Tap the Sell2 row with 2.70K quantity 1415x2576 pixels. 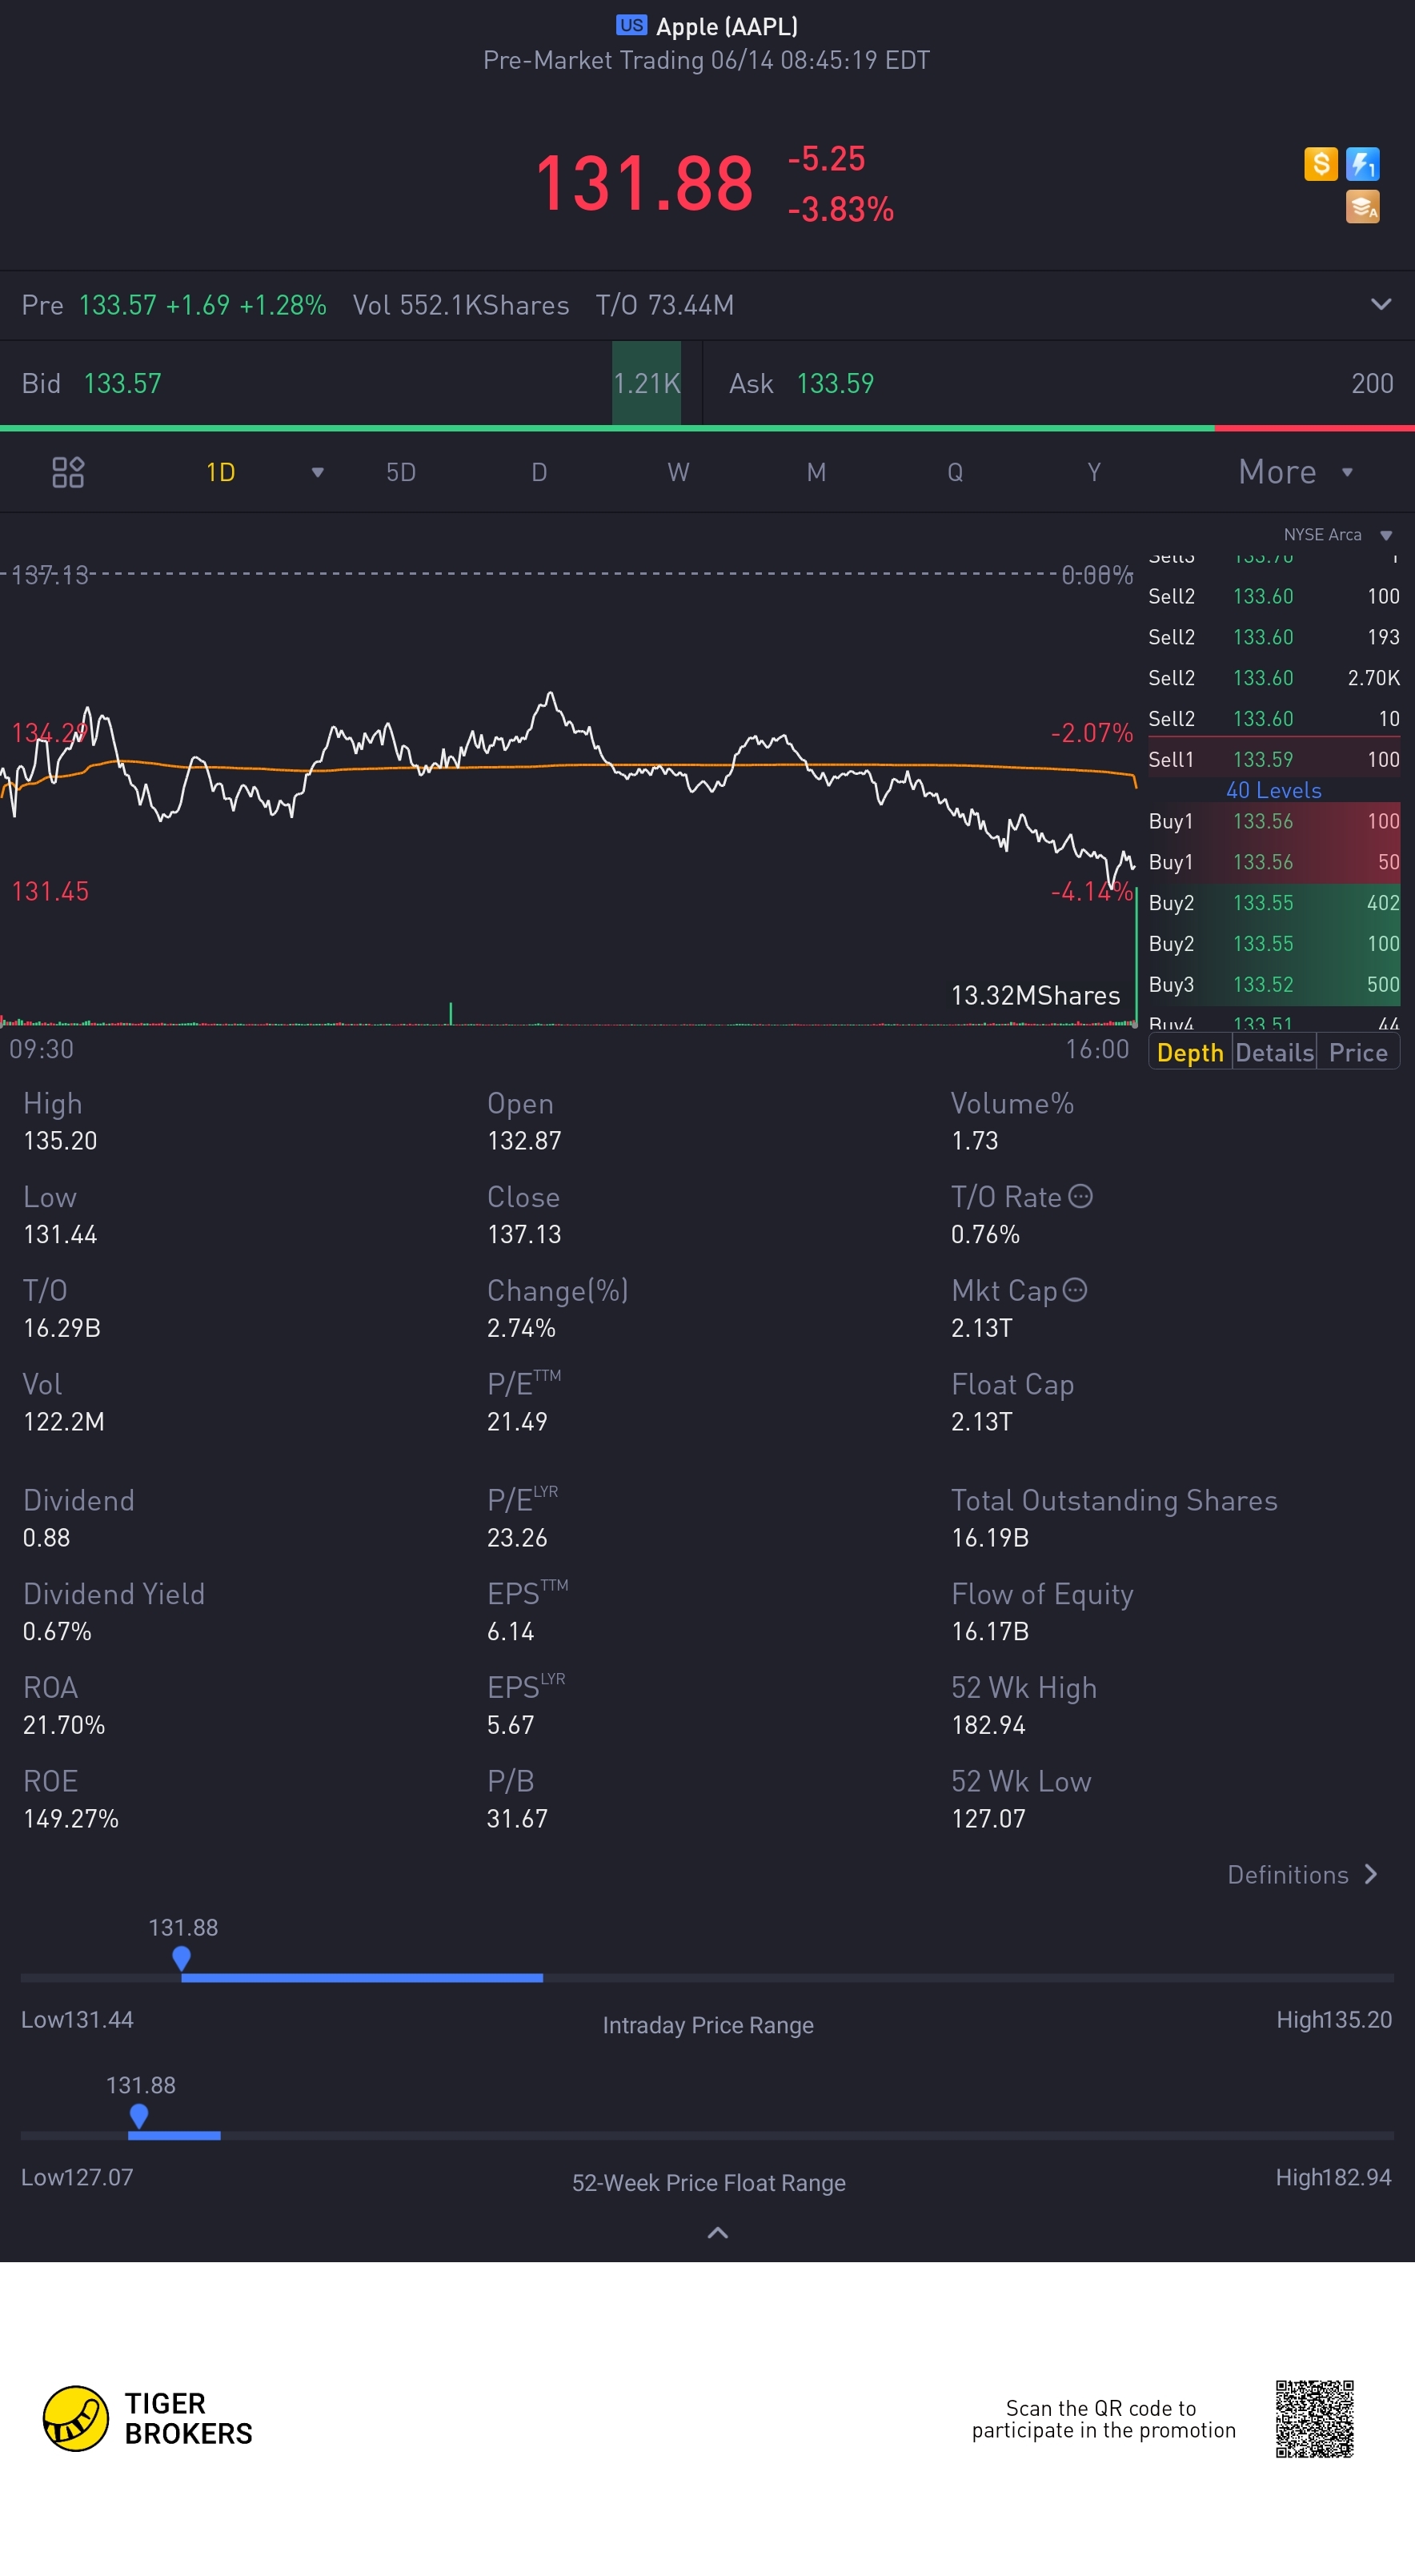tap(1273, 677)
